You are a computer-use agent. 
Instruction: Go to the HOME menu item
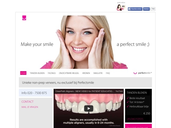[x=23, y=73]
